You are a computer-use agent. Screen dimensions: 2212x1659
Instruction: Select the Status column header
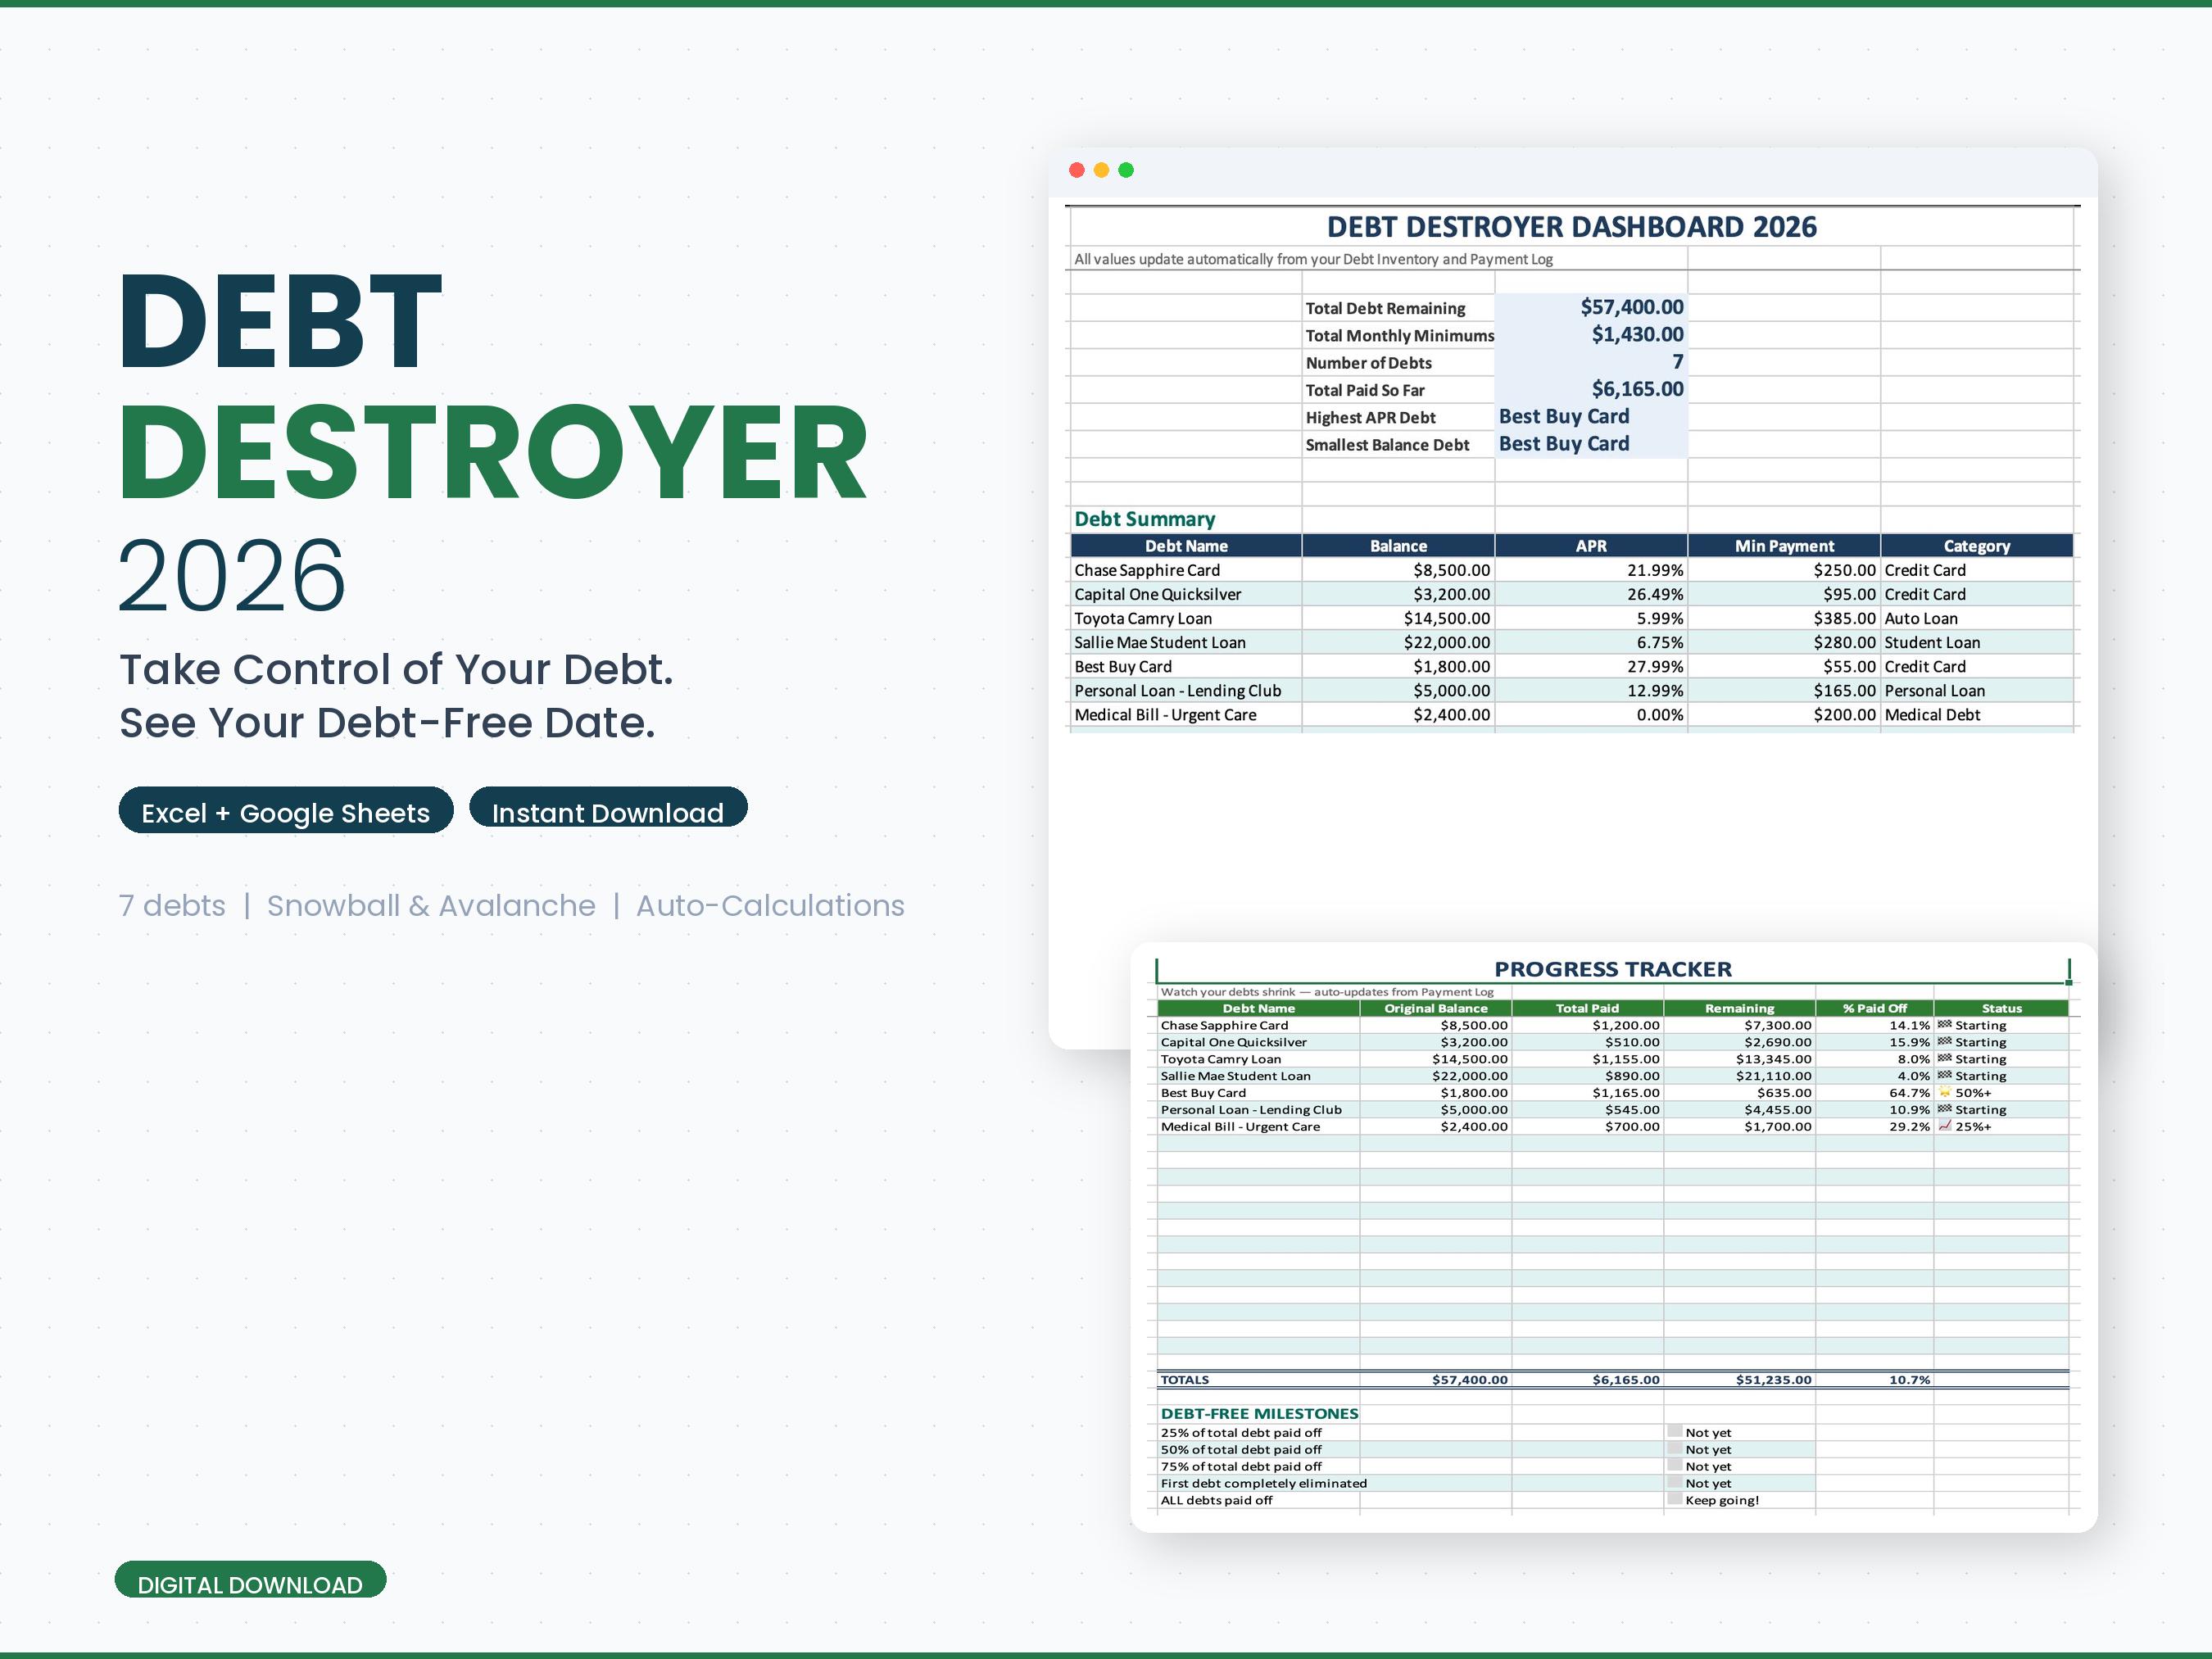(x=2002, y=1008)
